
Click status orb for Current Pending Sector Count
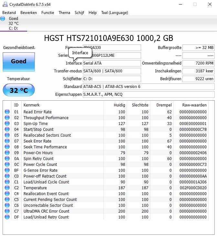click(x=7, y=199)
